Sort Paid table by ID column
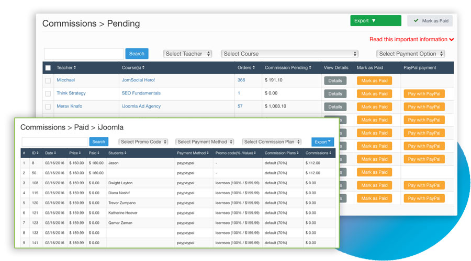This screenshot has height=261, width=471. point(35,153)
